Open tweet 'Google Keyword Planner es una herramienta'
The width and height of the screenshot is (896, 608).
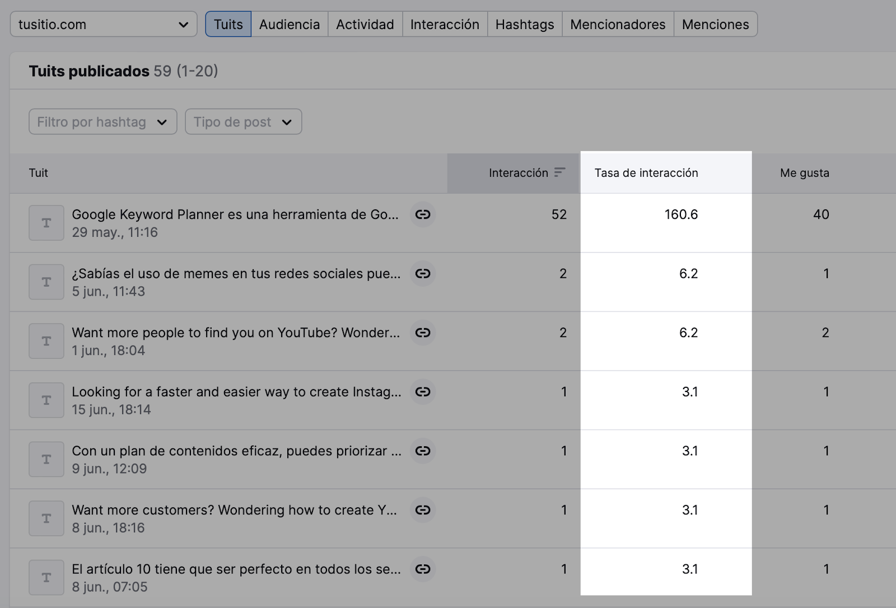(x=235, y=214)
